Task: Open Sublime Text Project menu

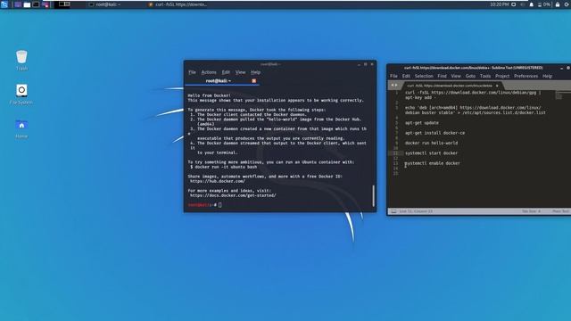Action: tap(502, 76)
